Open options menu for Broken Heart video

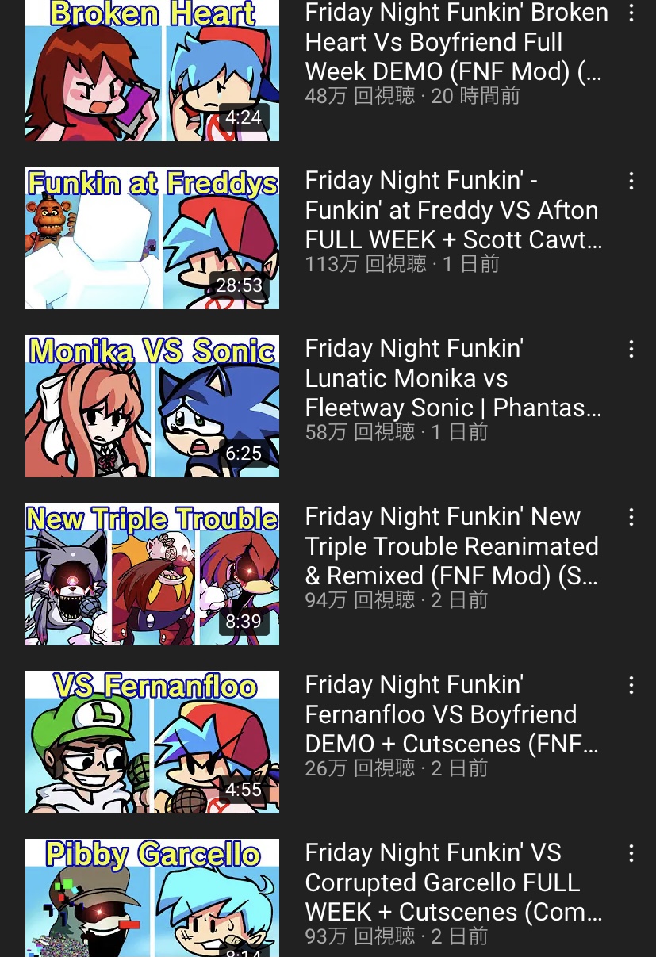(x=631, y=13)
